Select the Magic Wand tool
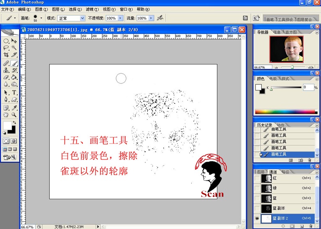 (x=14, y=48)
